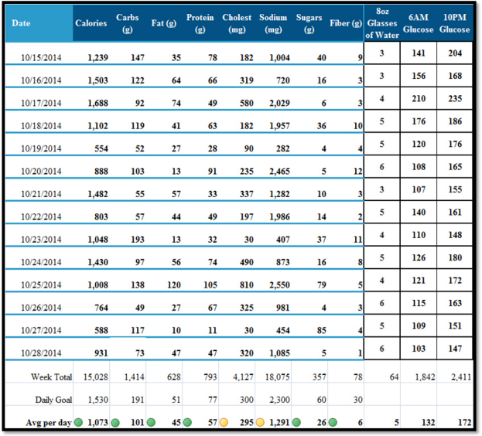Screen dimensions: 482x436
Task: Click average 10PM glucose value 172
Action: [464, 423]
